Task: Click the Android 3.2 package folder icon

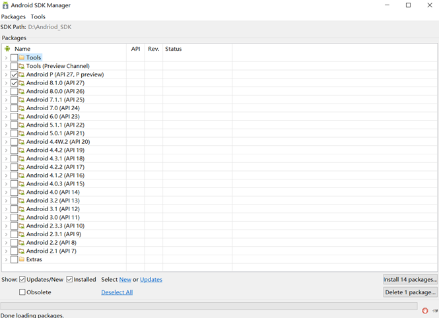Action: click(x=22, y=201)
